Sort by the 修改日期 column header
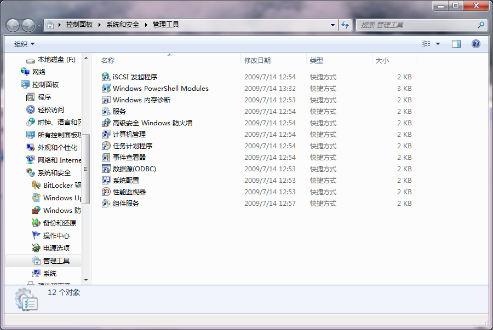 tap(257, 60)
